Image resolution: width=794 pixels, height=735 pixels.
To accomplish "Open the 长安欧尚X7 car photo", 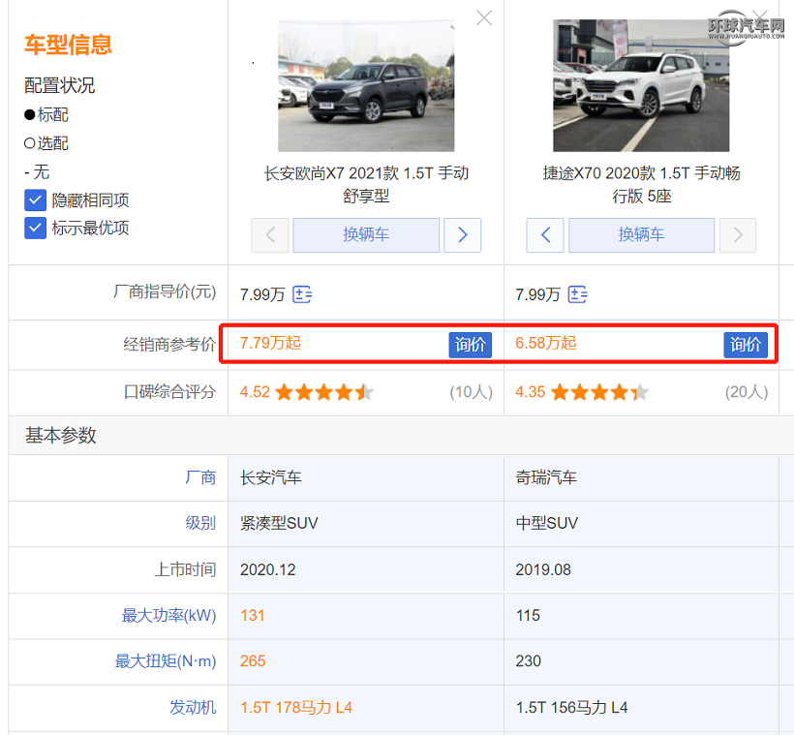I will click(x=366, y=85).
